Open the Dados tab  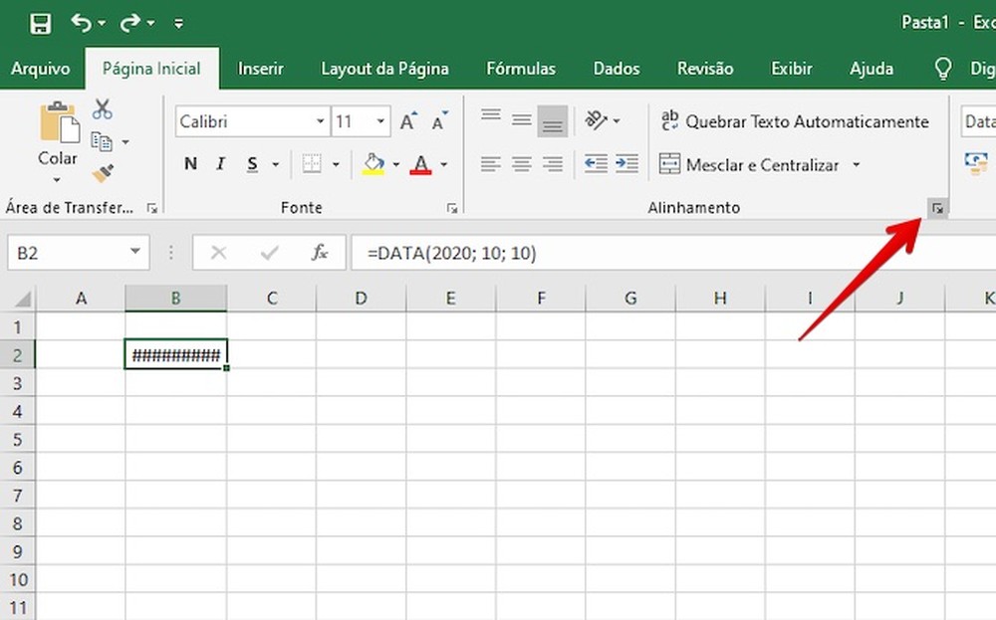point(617,69)
